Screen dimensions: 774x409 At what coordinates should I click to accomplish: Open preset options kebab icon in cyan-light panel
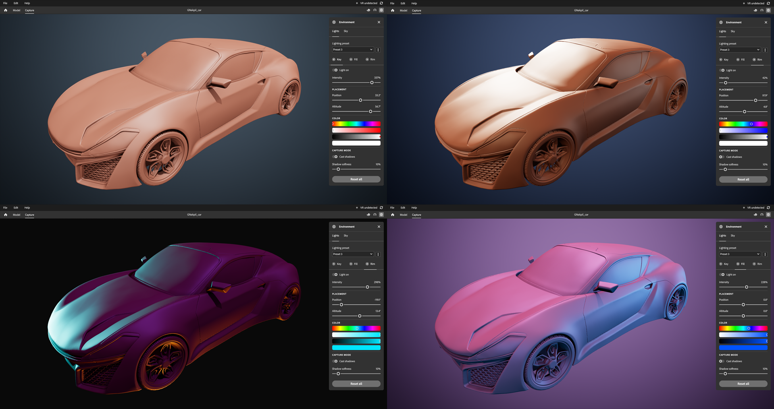378,254
